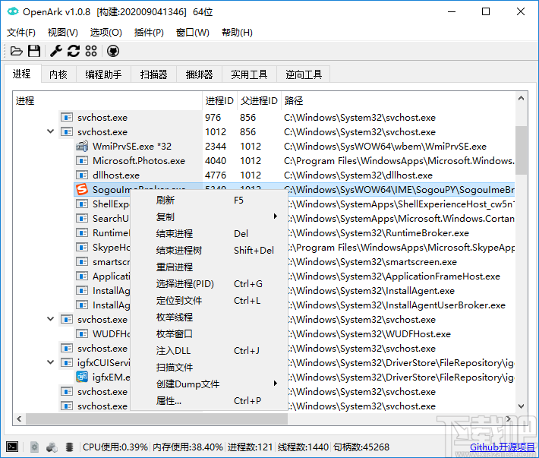This screenshot has width=539, height=458.
Task: Collapse the igfxCUIService tree node
Action: coord(51,362)
